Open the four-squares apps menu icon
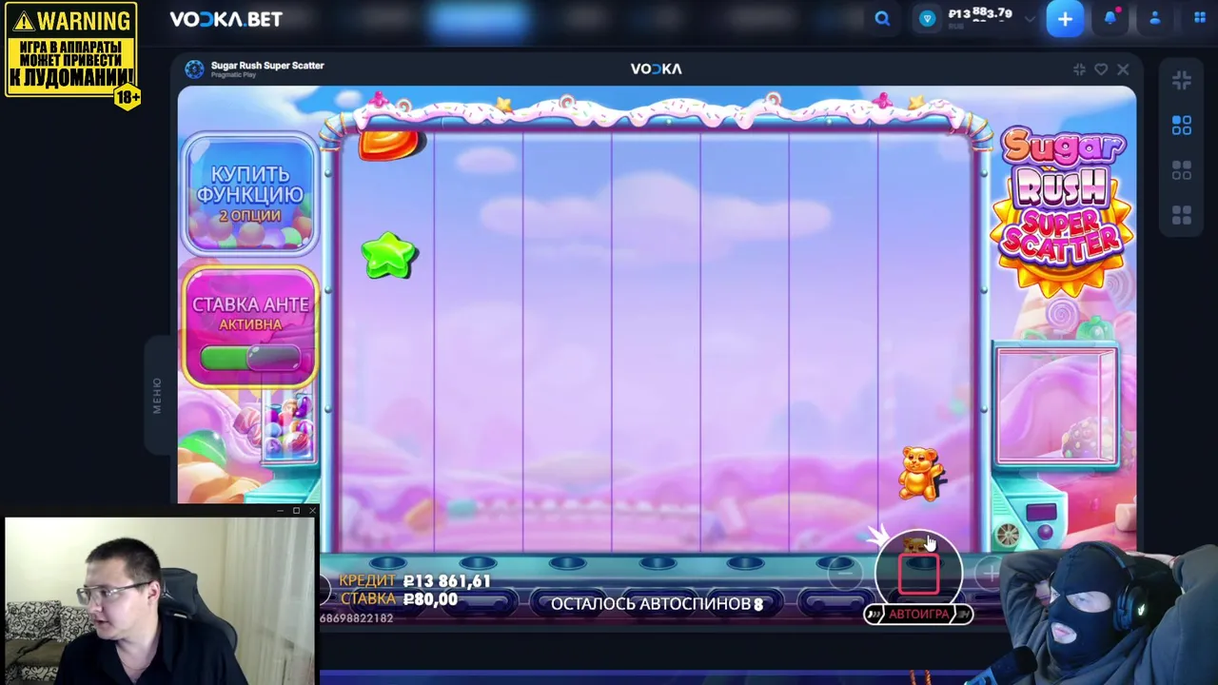Screen dimensions: 1218x685 pyautogui.click(x=1199, y=19)
